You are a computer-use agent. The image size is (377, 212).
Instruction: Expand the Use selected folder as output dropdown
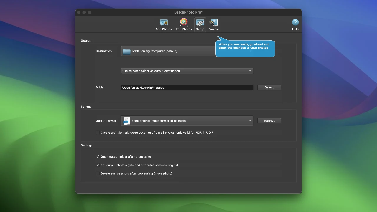pyautogui.click(x=187, y=71)
